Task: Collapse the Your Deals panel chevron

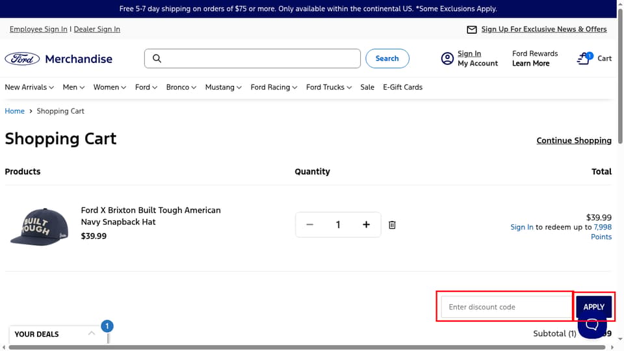Action: tap(92, 333)
